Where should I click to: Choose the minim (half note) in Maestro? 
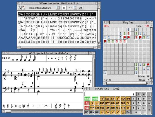(13, 58)
